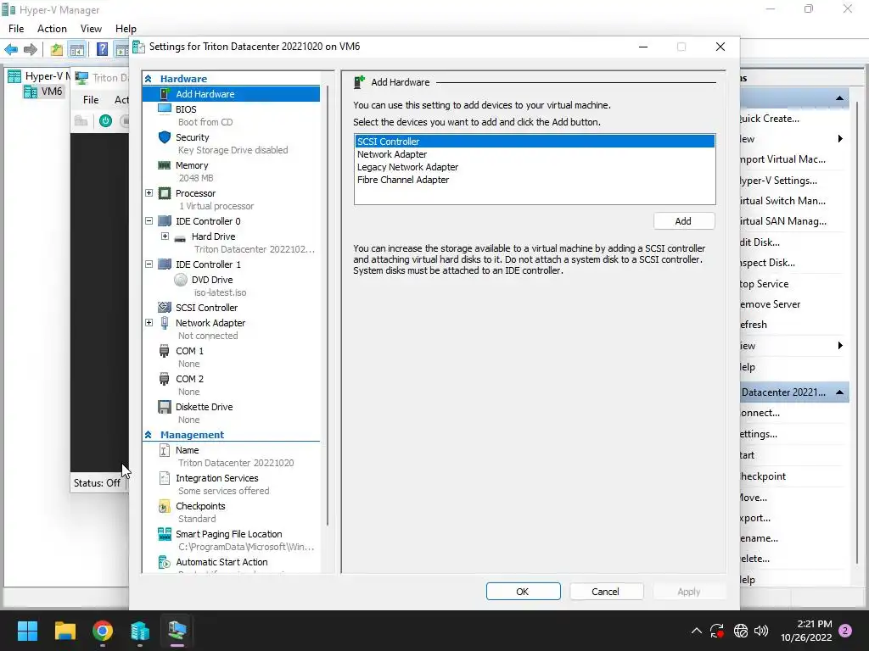869x651 pixels.
Task: Open the View menu in Hyper-V Manager
Action: (x=91, y=28)
